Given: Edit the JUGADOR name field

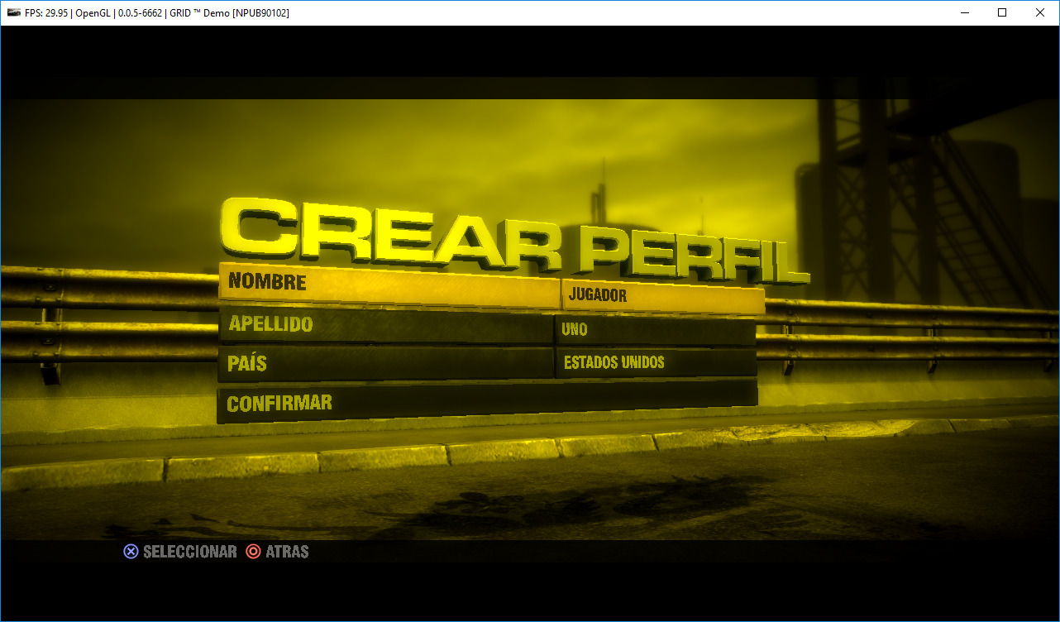Looking at the screenshot, I should (x=663, y=295).
